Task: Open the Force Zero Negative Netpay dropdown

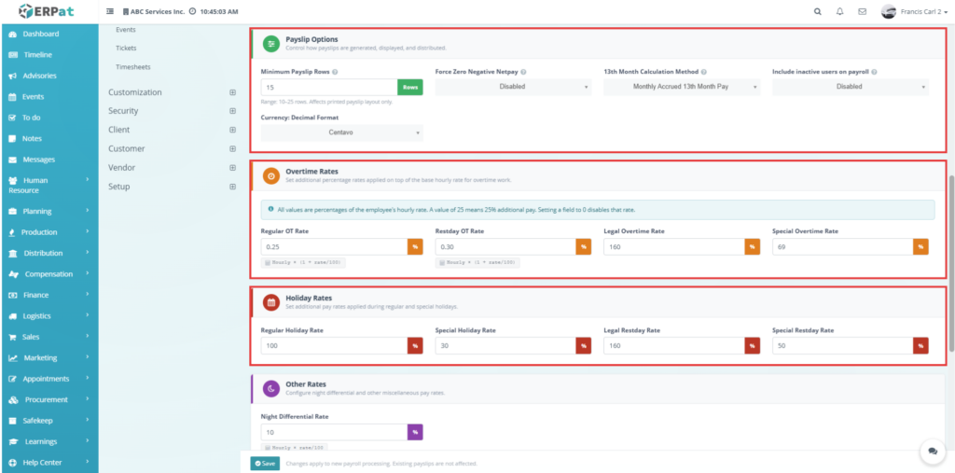Action: coord(513,87)
